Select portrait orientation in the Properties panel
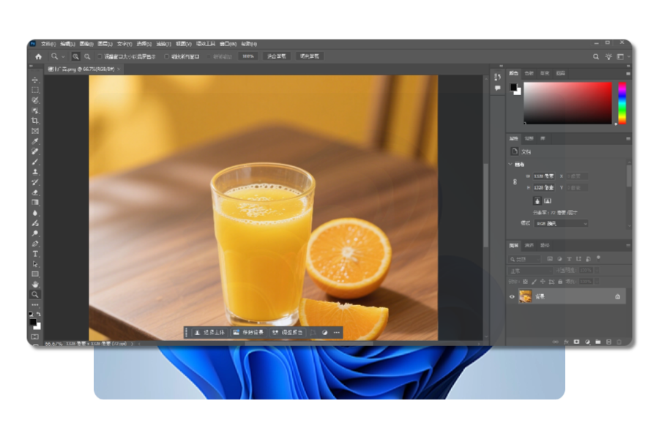Viewport: 659px width, 439px height. coord(537,200)
